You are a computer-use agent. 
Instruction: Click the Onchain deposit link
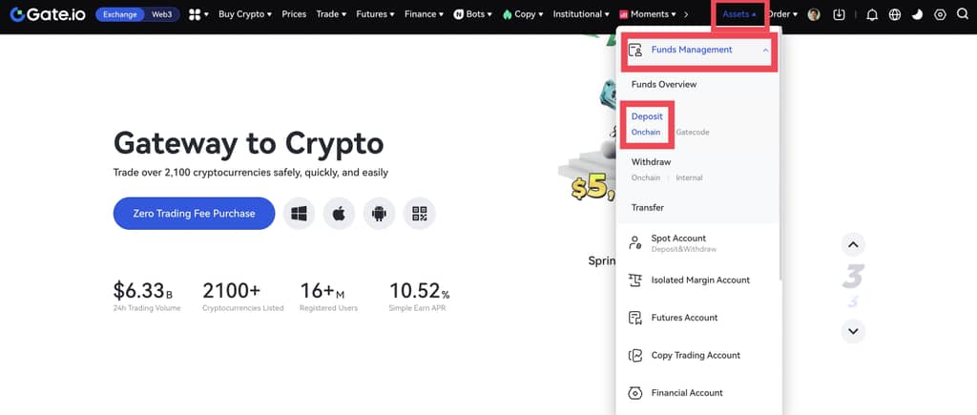(x=646, y=132)
